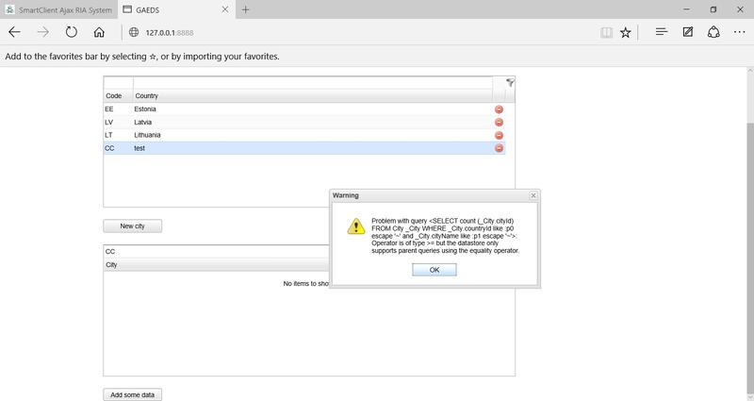754x401 pixels.
Task: Click the globe site info icon
Action: pos(134,32)
